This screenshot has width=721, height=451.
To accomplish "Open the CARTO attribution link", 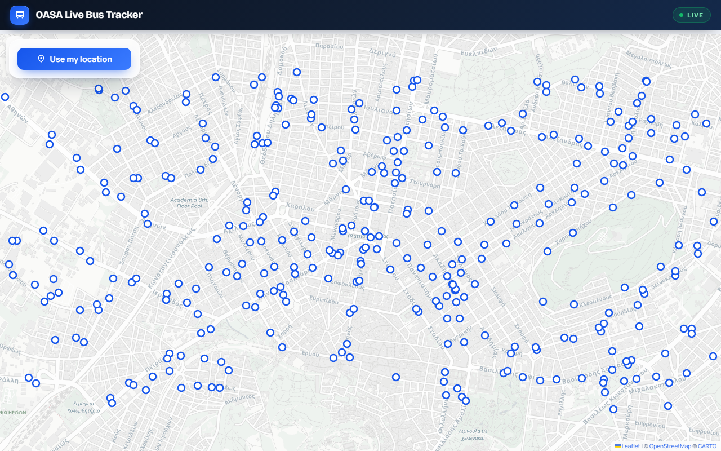I will [x=707, y=446].
